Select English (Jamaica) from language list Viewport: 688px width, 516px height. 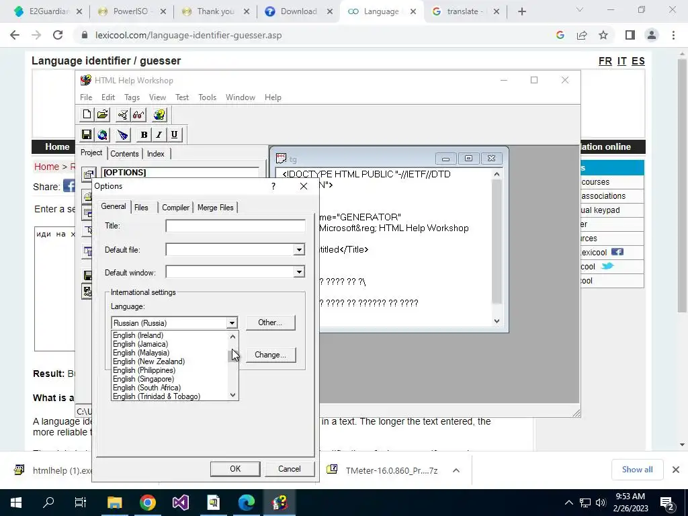(x=170, y=344)
